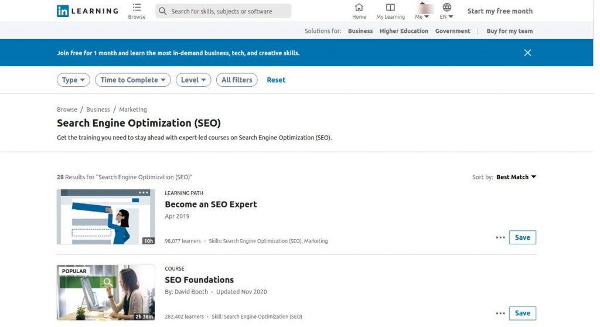Open Government solutions link

[452, 31]
